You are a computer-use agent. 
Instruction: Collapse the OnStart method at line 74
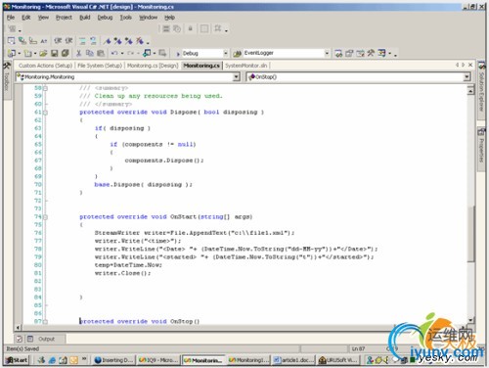pos(46,217)
